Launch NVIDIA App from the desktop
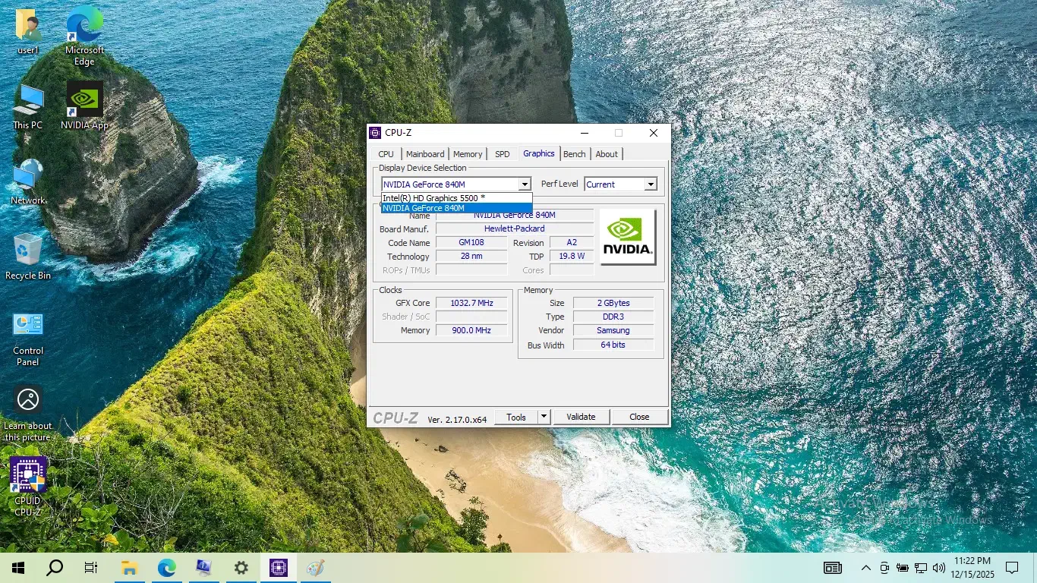This screenshot has height=583, width=1037. point(84,99)
